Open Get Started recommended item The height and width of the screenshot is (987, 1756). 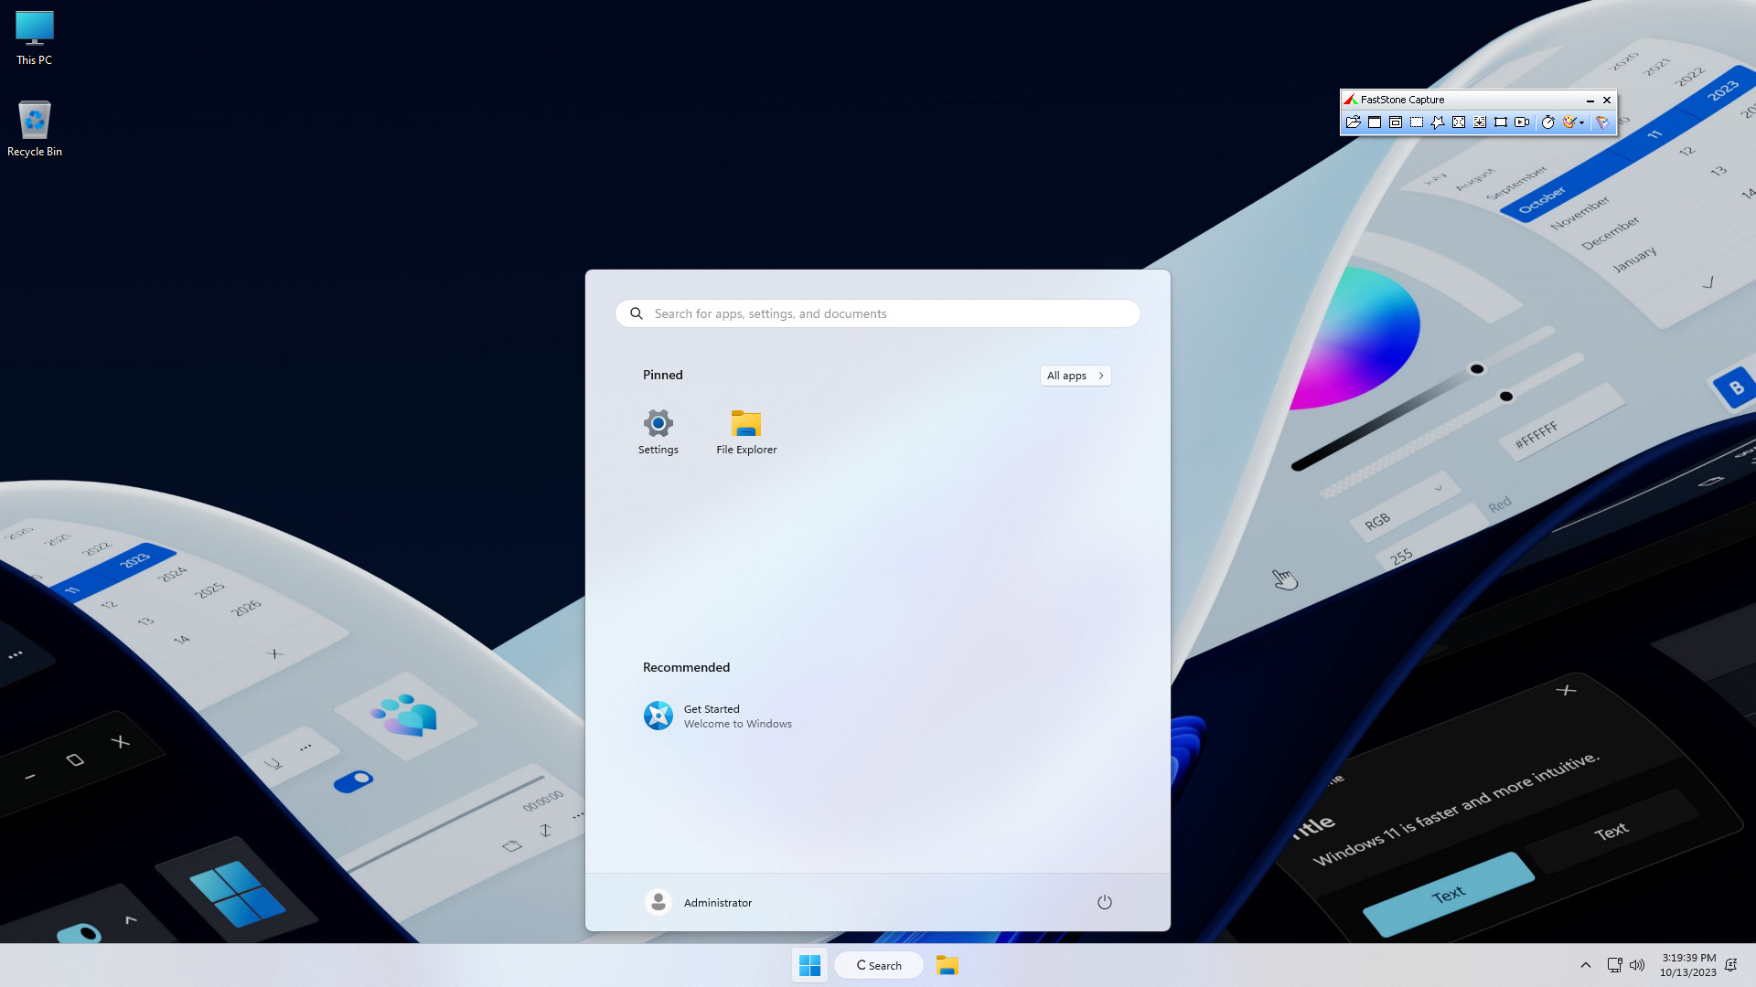pos(718,716)
